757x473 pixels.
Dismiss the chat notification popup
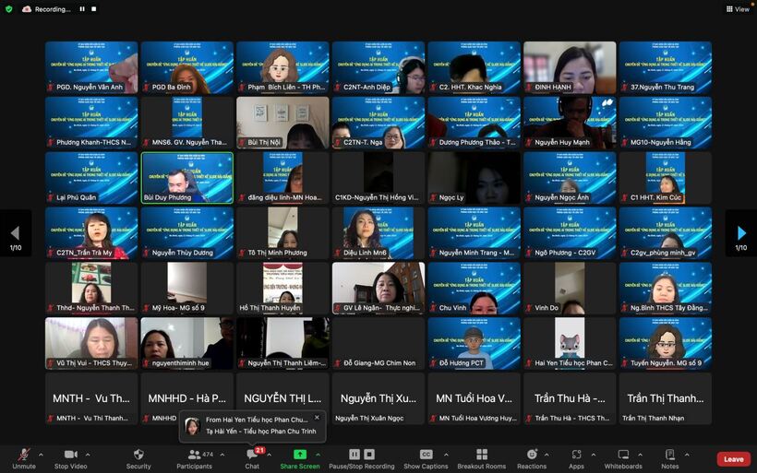(x=317, y=418)
